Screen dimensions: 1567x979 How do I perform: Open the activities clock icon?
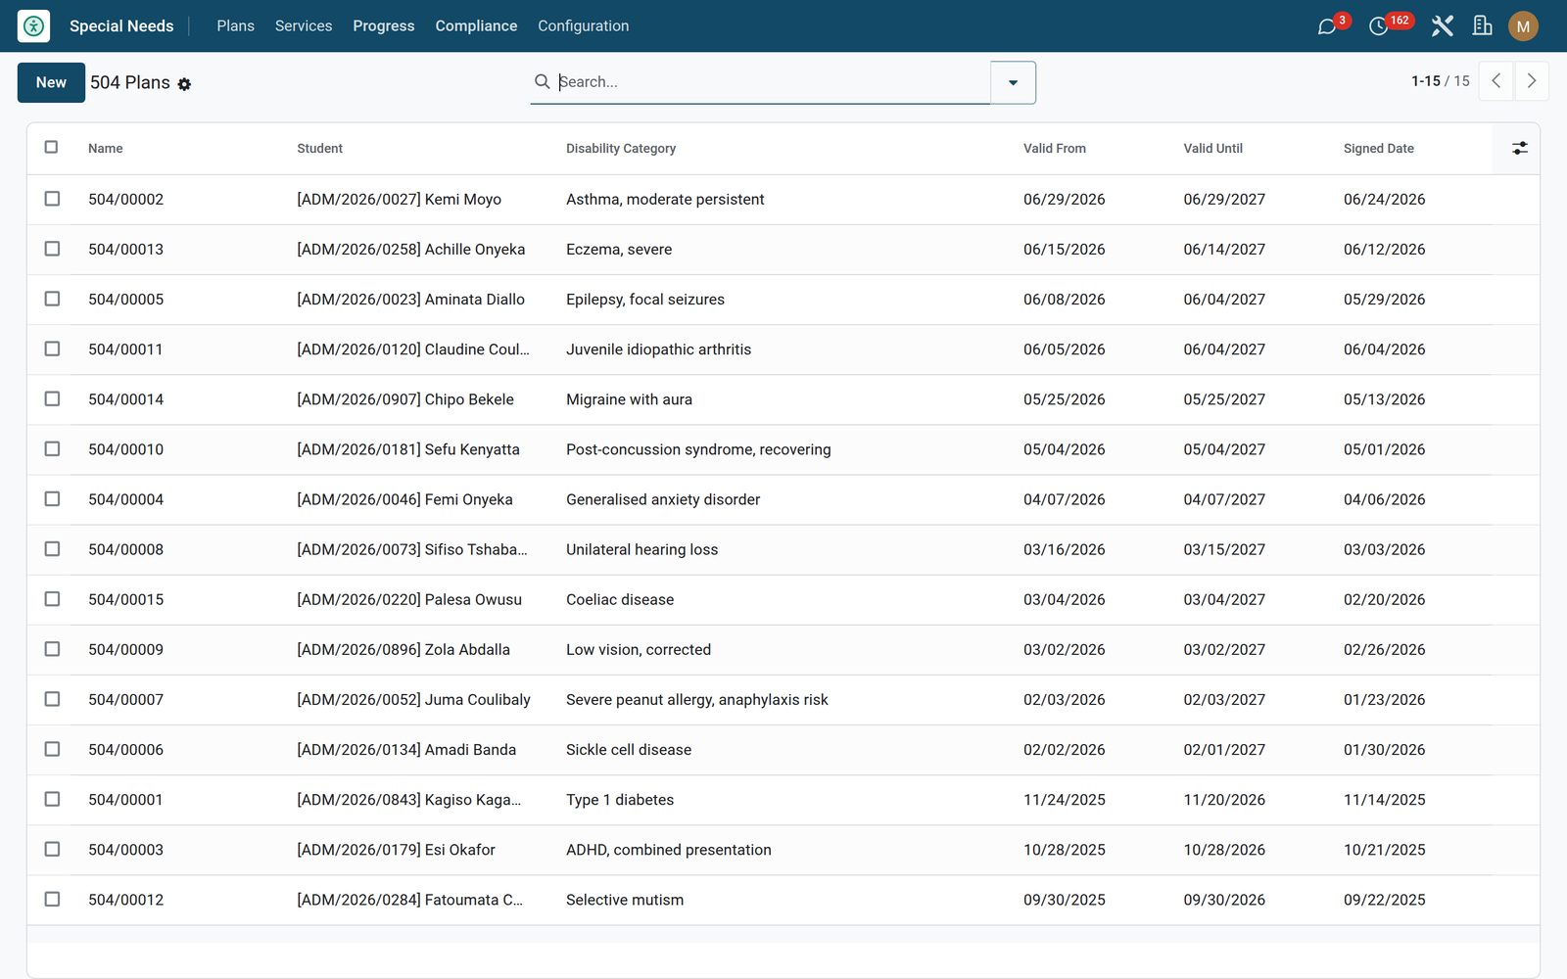(1378, 26)
